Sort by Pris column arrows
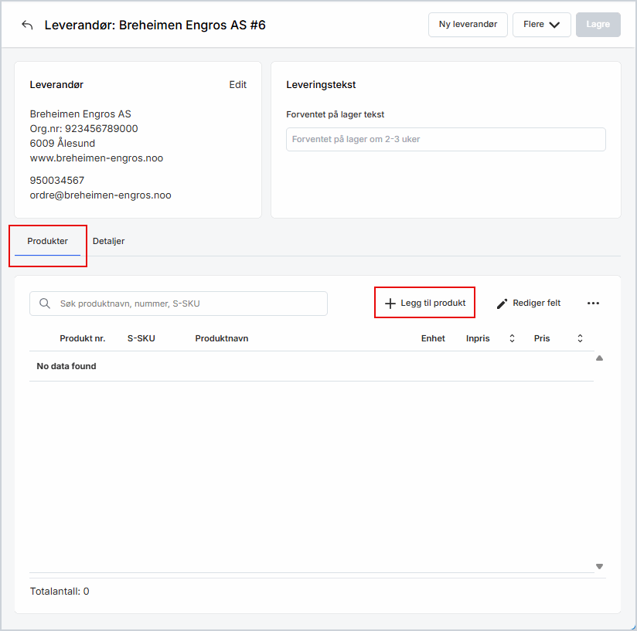 [580, 338]
